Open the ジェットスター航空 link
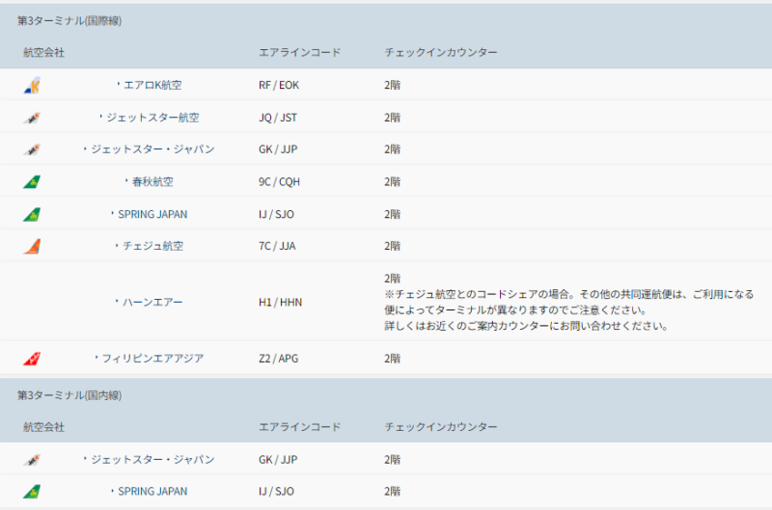Viewport: 772px width, 510px height. (x=152, y=118)
